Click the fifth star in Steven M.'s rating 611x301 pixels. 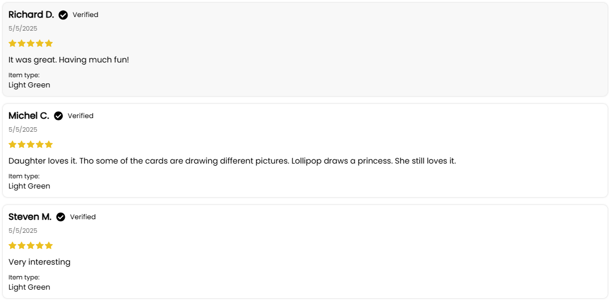49,245
